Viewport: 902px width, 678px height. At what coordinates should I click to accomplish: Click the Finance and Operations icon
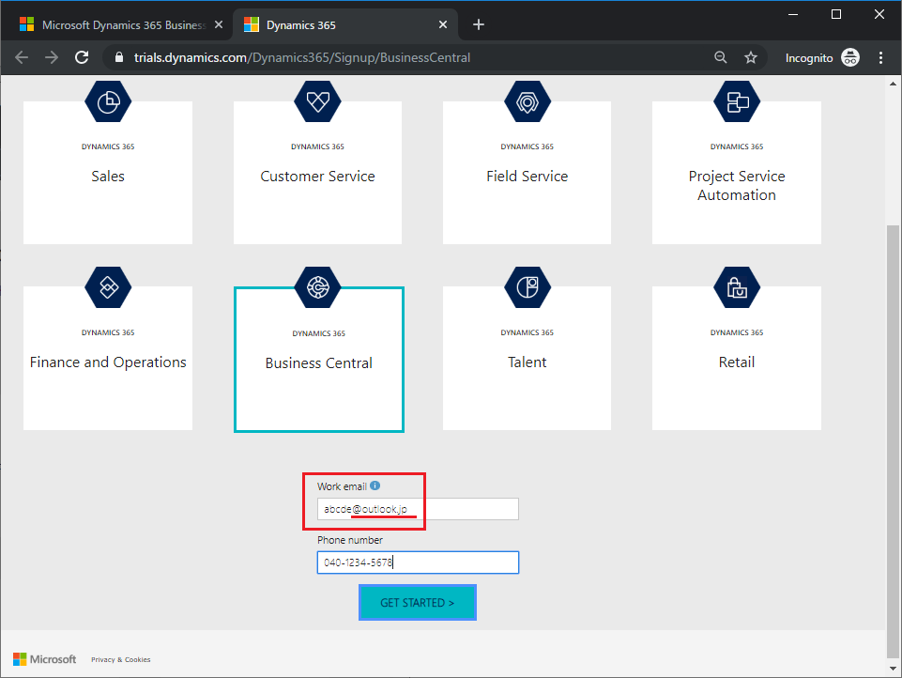pos(108,287)
